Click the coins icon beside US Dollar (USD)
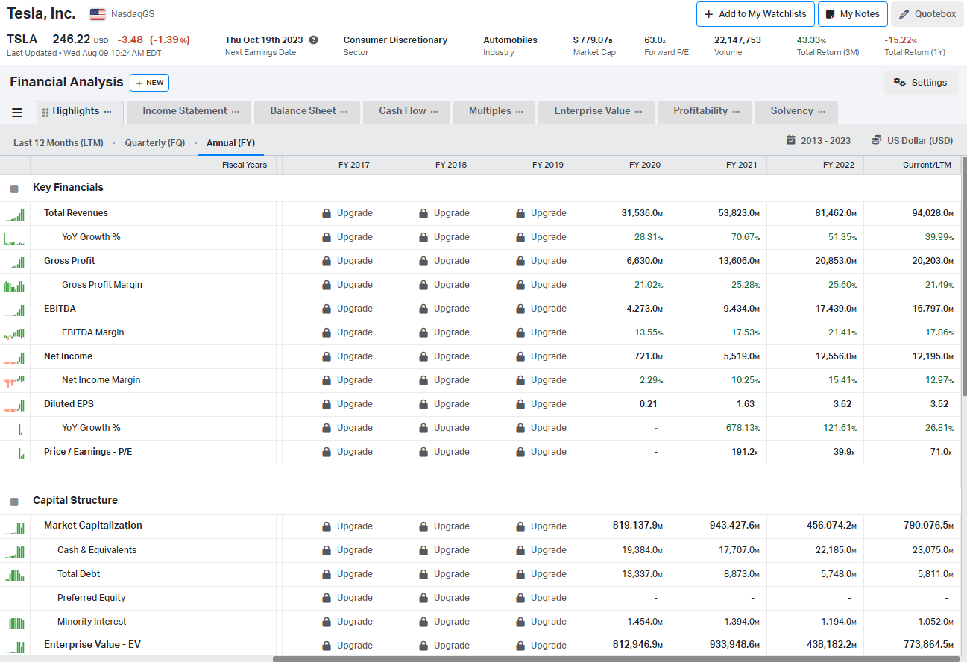Screen dimensions: 967x662 coord(877,140)
